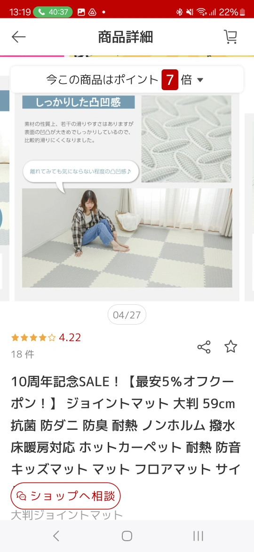This screenshot has height=552, width=254.
Task: Tap the Android back navigation button
Action: tap(56, 536)
